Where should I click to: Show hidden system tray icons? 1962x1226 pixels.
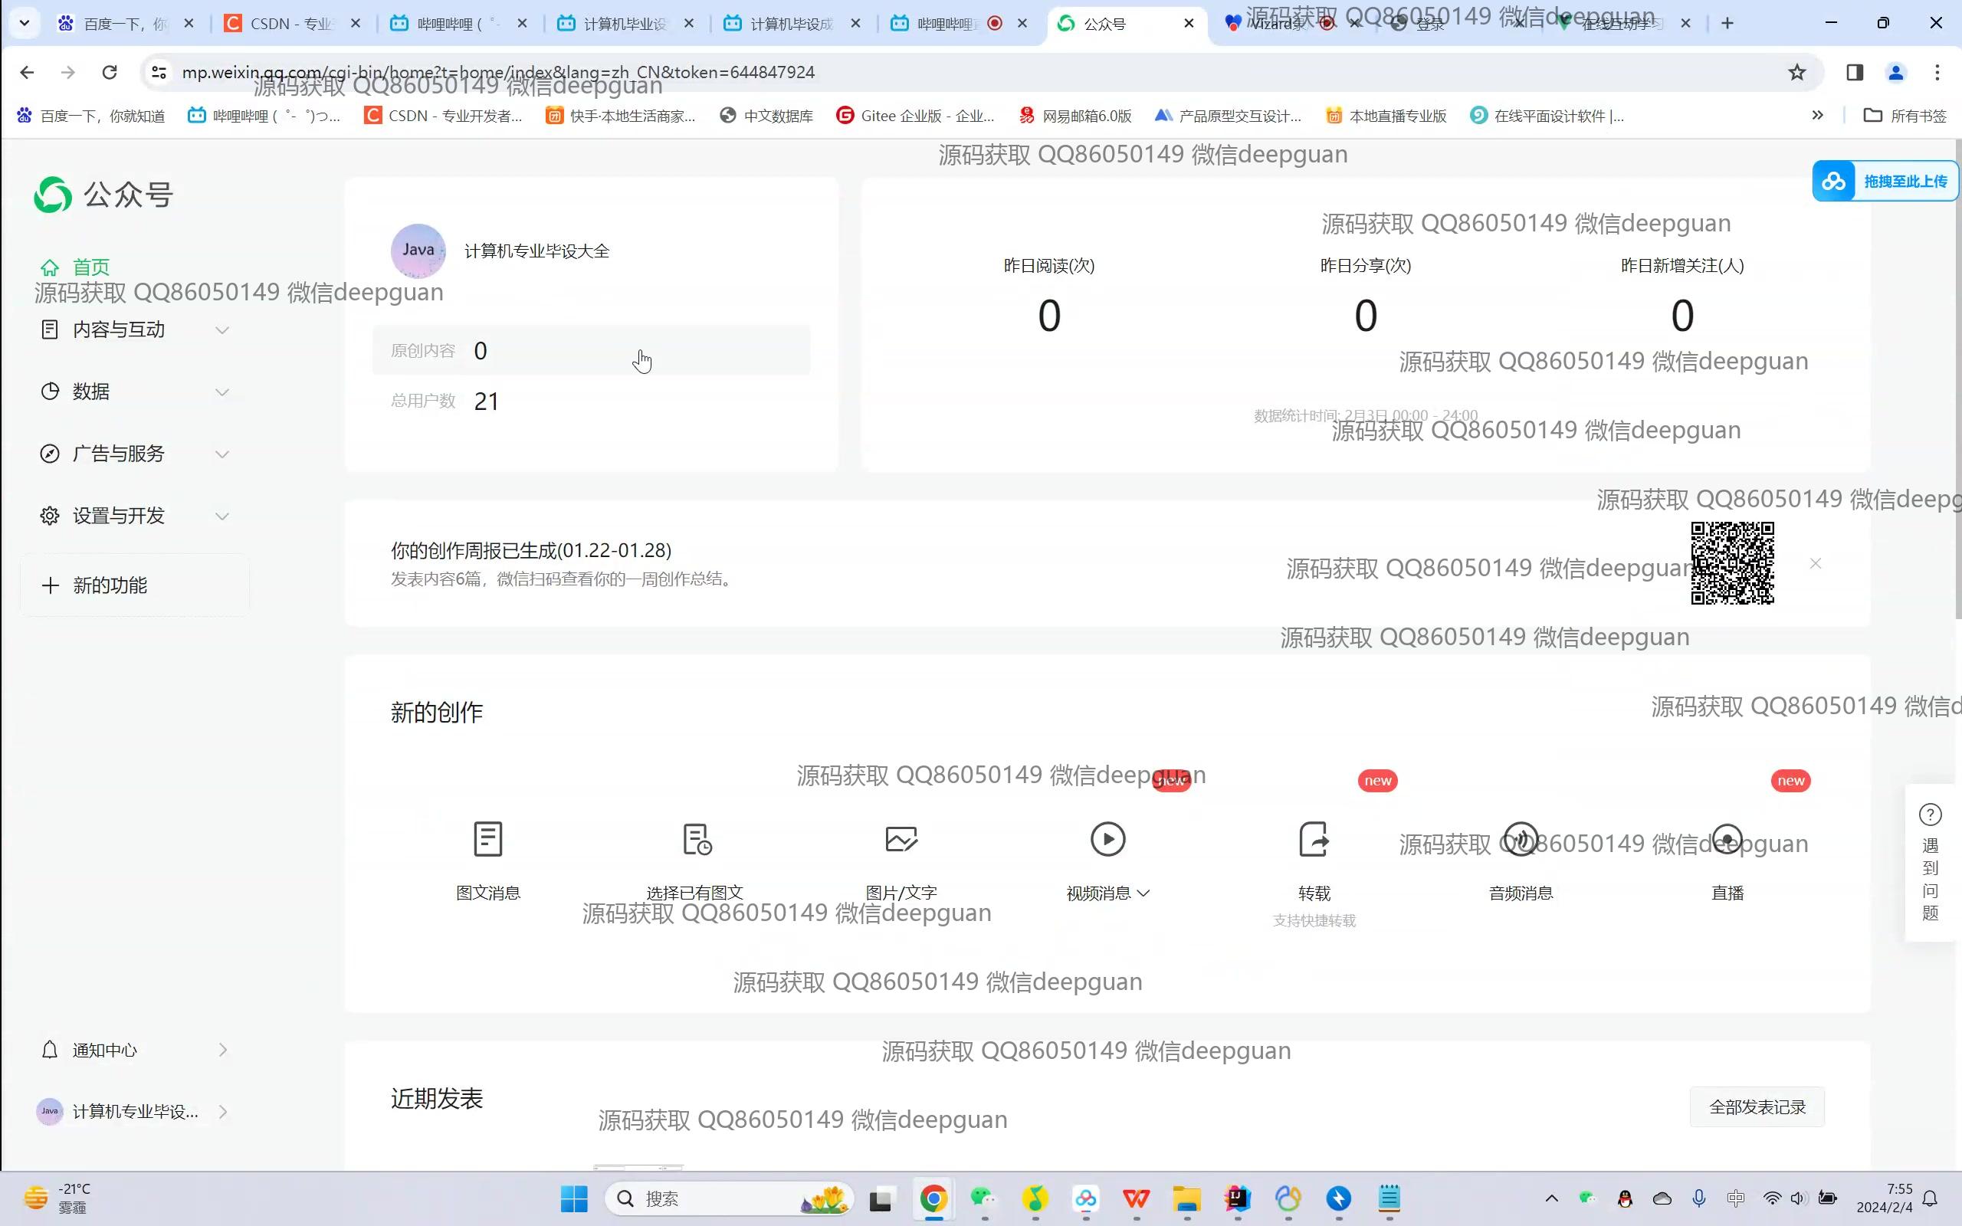pyautogui.click(x=1551, y=1198)
